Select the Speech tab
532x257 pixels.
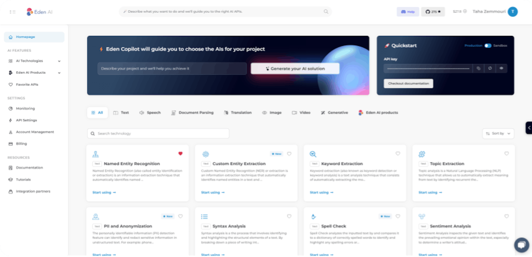pyautogui.click(x=150, y=113)
